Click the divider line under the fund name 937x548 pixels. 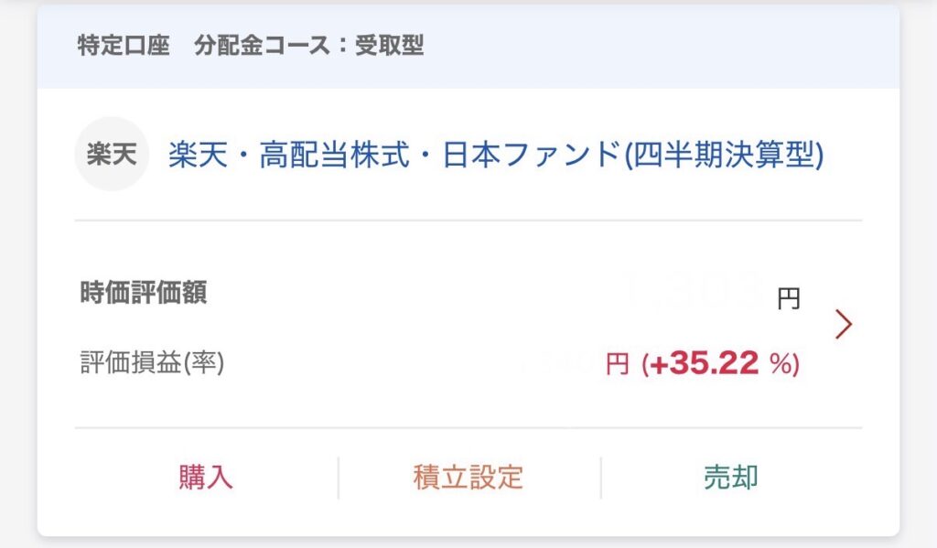(x=468, y=220)
